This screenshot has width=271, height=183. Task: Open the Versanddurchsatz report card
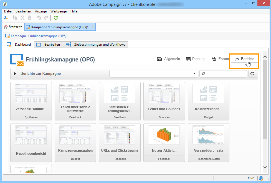pos(209,143)
